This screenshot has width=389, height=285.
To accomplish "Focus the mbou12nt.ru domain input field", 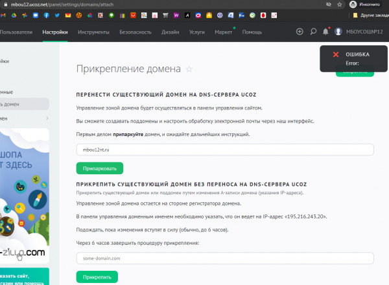I will tap(225, 150).
